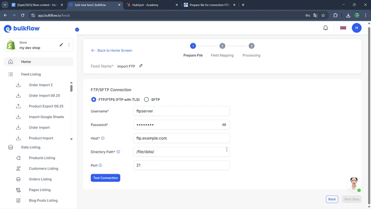This screenshot has height=209, width=371.
Task: Click the pencil icon beside Feed Name
Action: 141,66
